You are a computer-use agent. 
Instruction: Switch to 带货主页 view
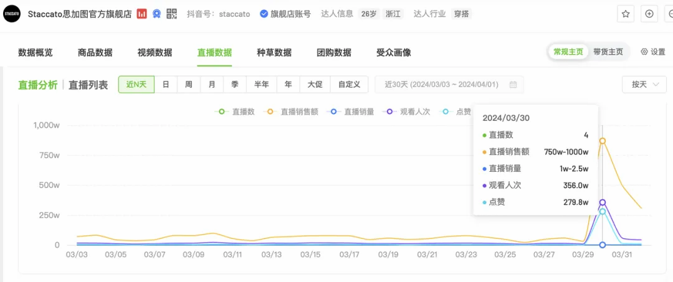click(x=608, y=52)
